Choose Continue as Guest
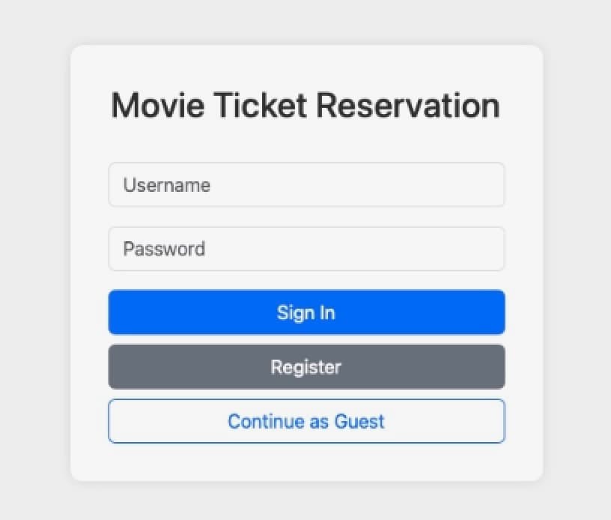 [x=306, y=421]
